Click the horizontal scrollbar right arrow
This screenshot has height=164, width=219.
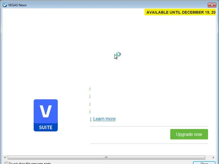point(213,157)
